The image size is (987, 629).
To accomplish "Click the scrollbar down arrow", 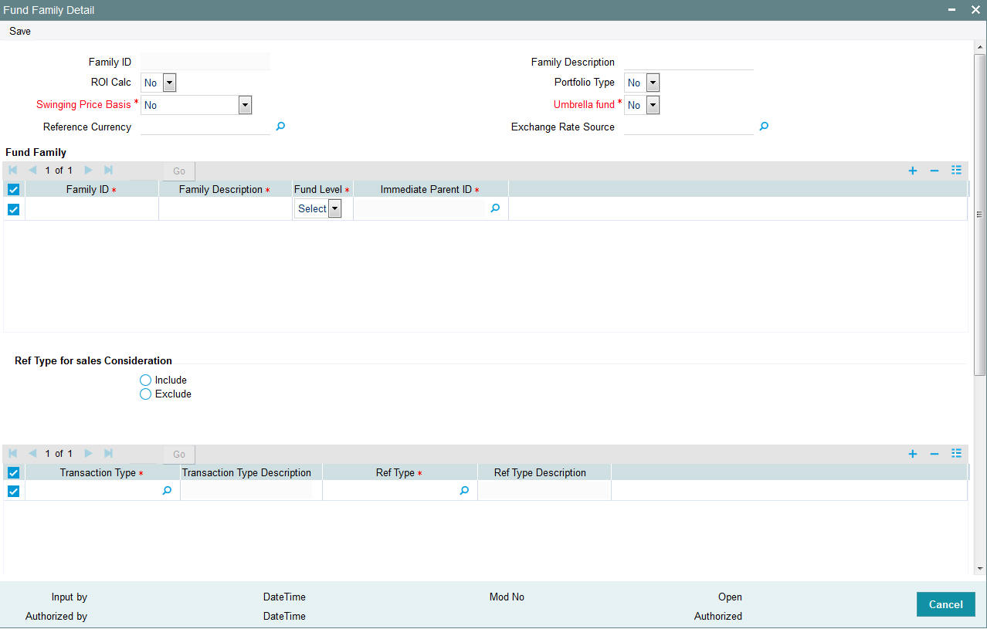I will coord(980,568).
